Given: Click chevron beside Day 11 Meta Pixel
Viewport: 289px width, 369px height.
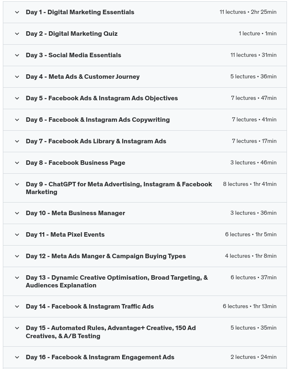Looking at the screenshot, I should 17,235.
